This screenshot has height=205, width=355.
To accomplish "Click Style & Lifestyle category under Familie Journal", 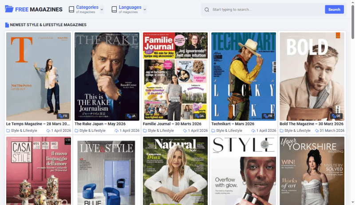I will (161, 130).
